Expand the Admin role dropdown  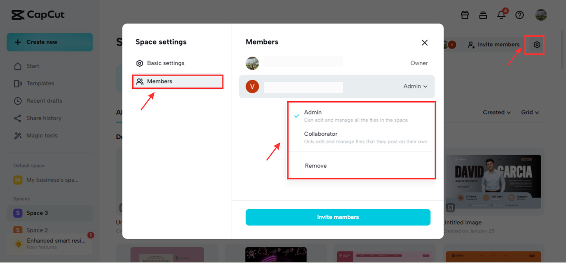(415, 87)
